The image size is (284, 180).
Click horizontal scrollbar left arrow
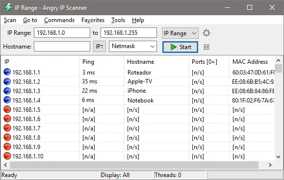5,165
